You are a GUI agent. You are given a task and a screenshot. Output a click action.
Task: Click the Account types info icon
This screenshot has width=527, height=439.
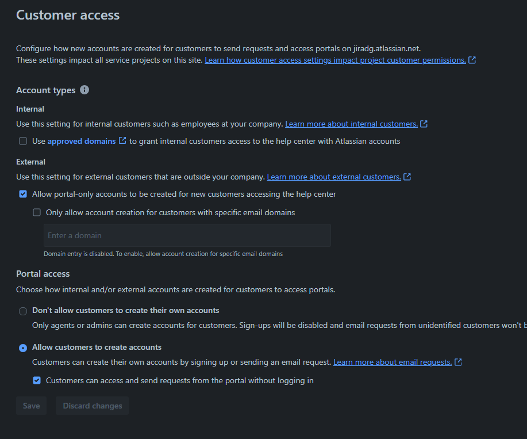tap(84, 90)
